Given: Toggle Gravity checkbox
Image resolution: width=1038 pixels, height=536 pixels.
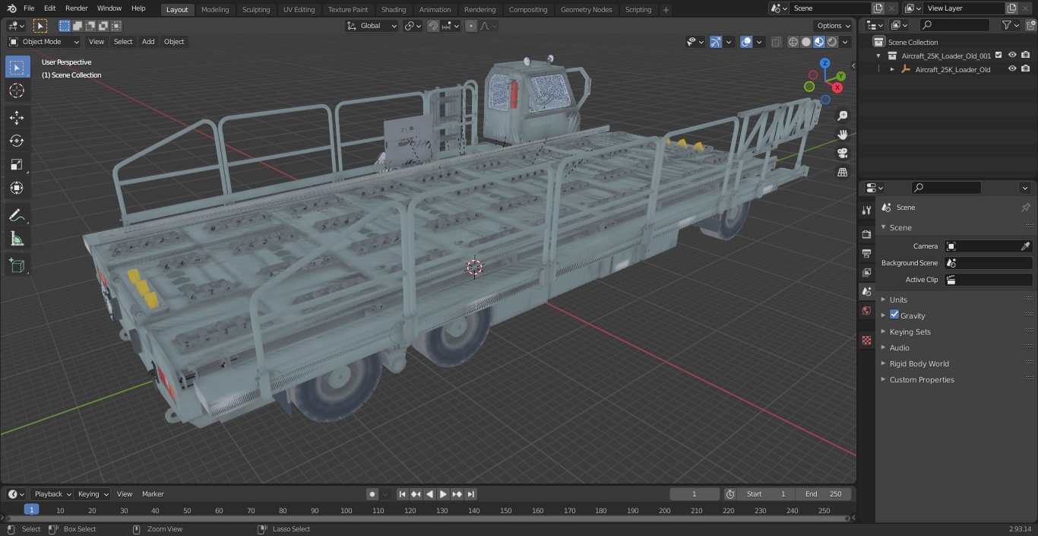Looking at the screenshot, I should pos(894,315).
